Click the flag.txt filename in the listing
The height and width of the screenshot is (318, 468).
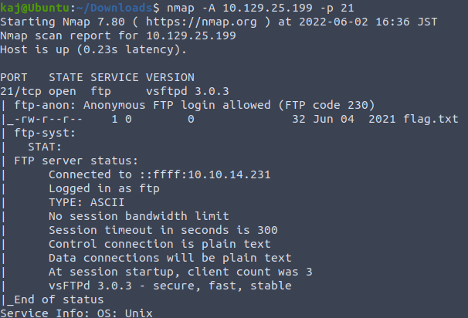pos(432,119)
